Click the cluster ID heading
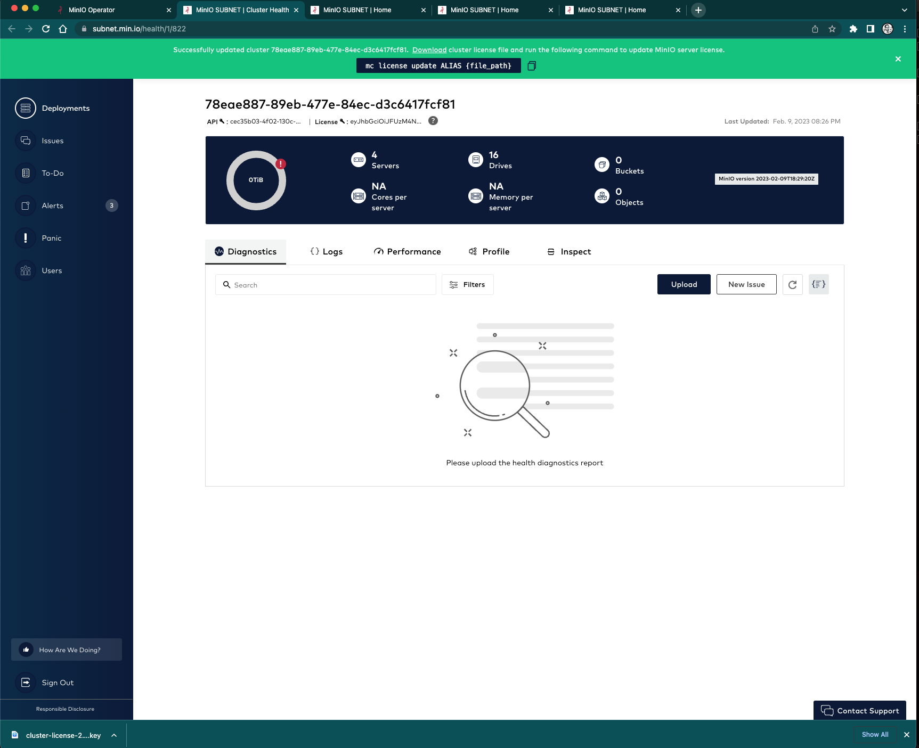The image size is (919, 748). coord(330,104)
